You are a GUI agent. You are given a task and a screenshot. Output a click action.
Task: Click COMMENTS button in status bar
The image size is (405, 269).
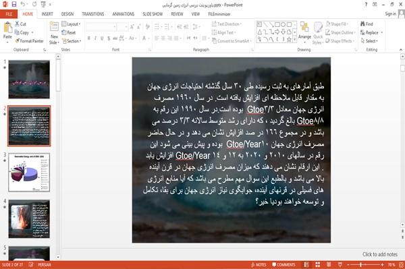(283, 264)
